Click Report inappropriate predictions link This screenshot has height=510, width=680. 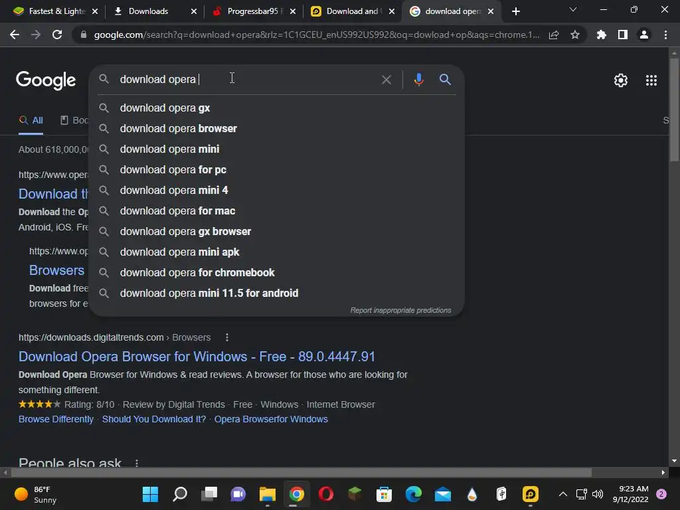tap(400, 311)
